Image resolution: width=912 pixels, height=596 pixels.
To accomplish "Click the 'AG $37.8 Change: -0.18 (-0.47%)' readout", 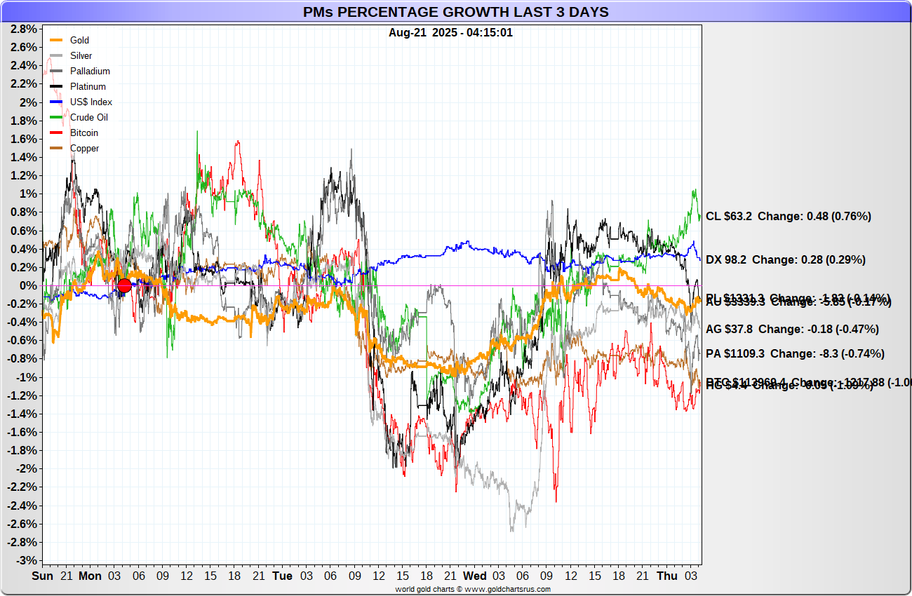I will (792, 330).
